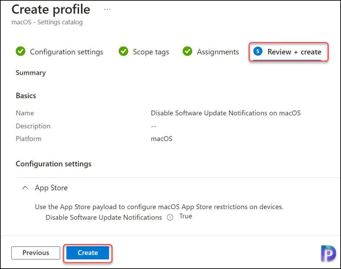The height and width of the screenshot is (269, 341).
Task: Click the profile name value 'Disable Software Update Notifications on macOS'
Action: [x=225, y=113]
